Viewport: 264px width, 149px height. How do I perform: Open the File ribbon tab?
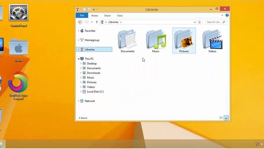point(82,15)
